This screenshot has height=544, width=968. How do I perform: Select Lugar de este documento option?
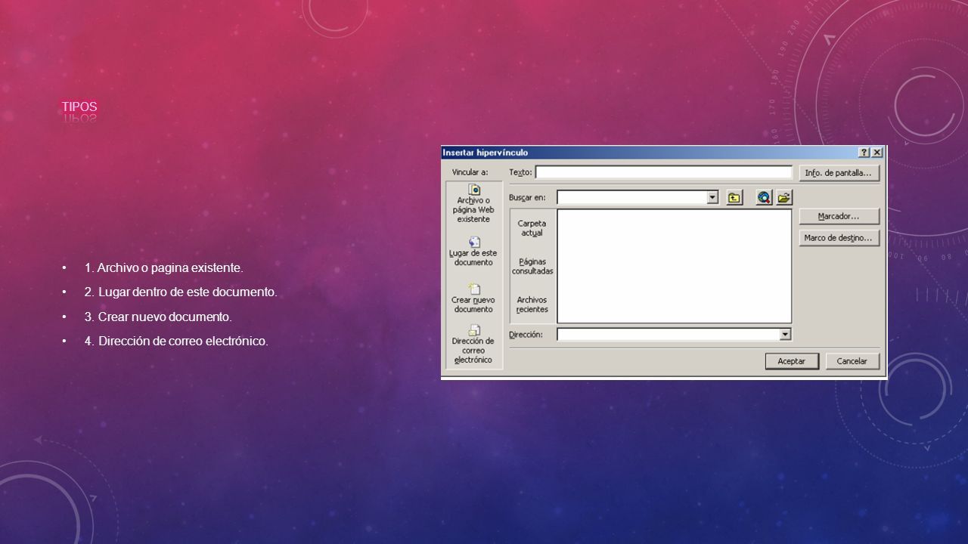pos(474,252)
